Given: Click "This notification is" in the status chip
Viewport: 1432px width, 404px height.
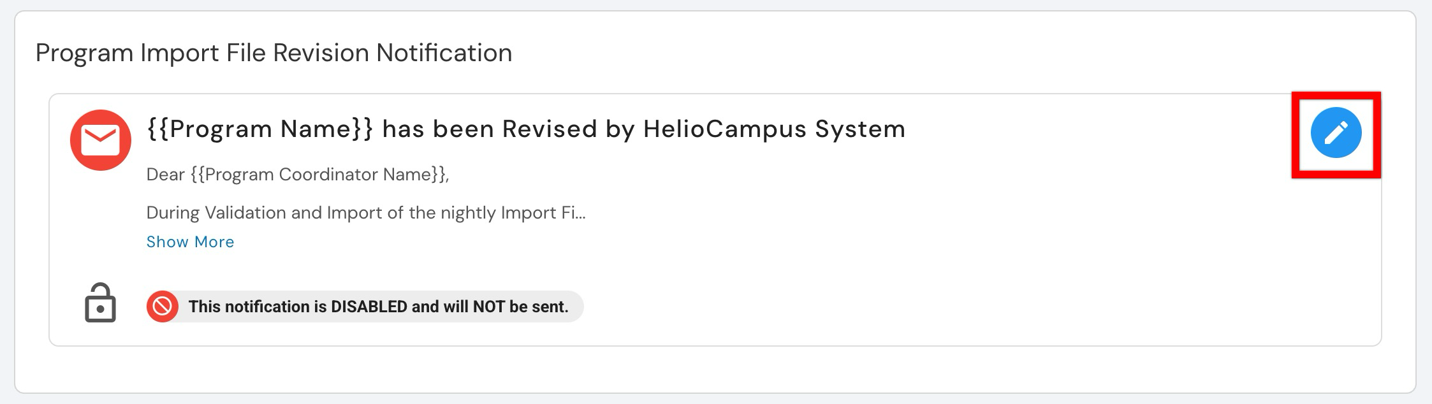Looking at the screenshot, I should 257,307.
